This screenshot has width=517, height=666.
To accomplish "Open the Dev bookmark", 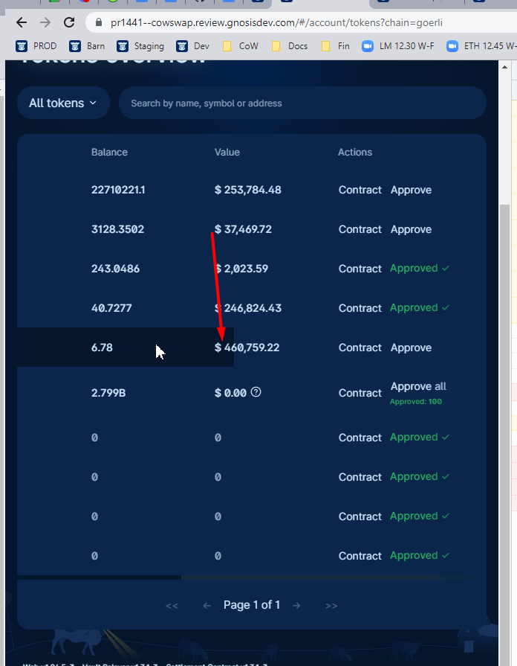I will tap(193, 46).
